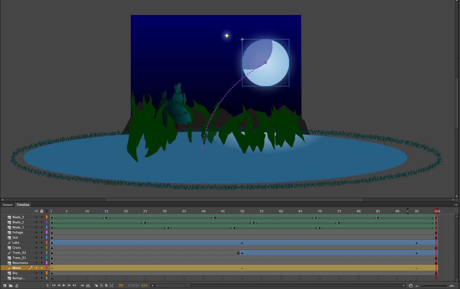Open the Modify Markers dropdown
The width and height of the screenshot is (460, 289).
[x=112, y=285]
